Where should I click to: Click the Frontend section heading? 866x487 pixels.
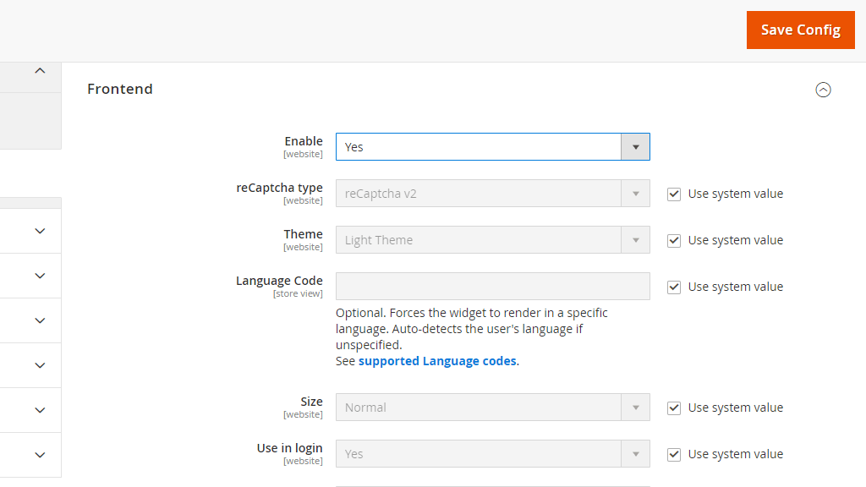120,89
